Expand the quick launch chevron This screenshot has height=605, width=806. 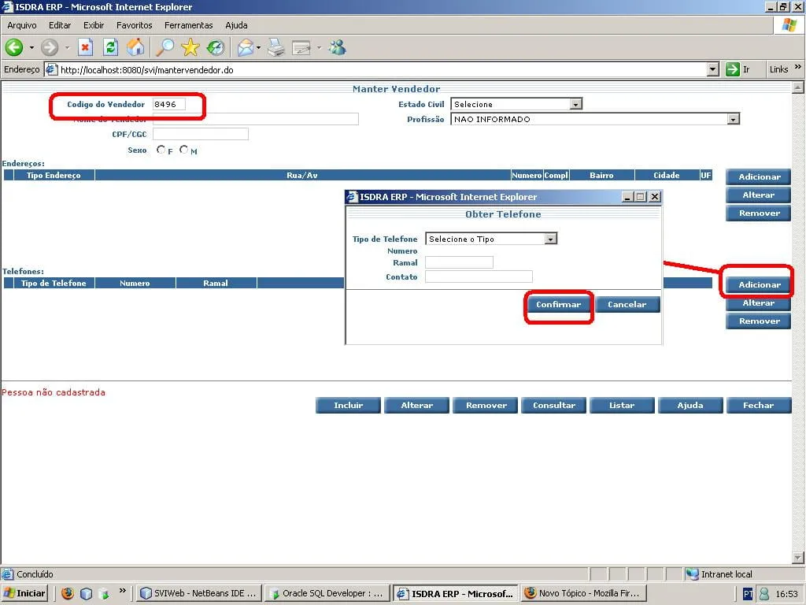point(122,591)
